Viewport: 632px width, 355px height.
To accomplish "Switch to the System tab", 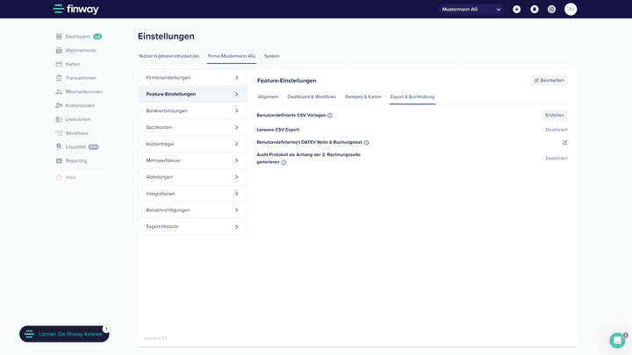I will [271, 56].
